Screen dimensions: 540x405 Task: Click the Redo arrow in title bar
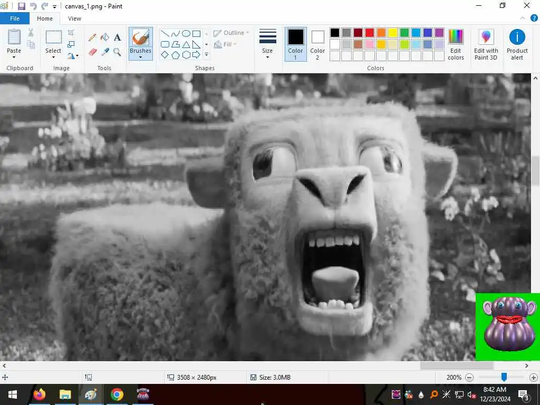tap(44, 6)
